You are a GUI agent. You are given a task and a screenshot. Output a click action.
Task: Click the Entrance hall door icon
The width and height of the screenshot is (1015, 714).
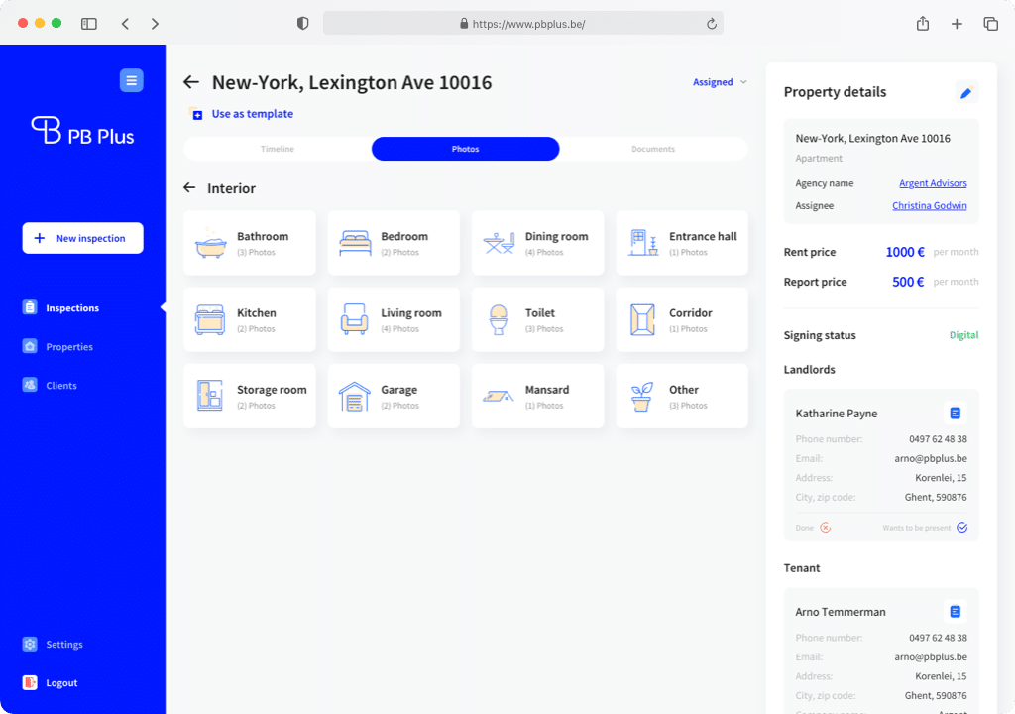[x=643, y=243]
